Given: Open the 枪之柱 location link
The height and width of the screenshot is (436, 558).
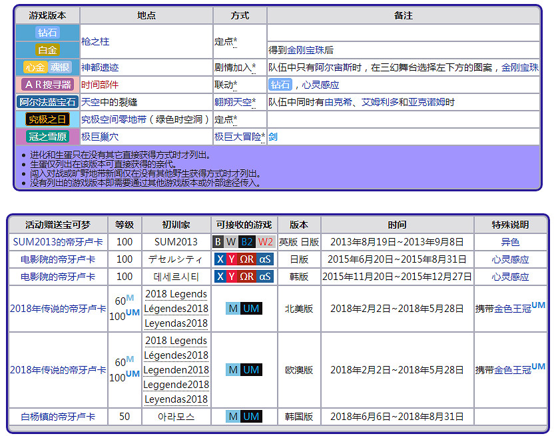Looking at the screenshot, I should tap(95, 41).
